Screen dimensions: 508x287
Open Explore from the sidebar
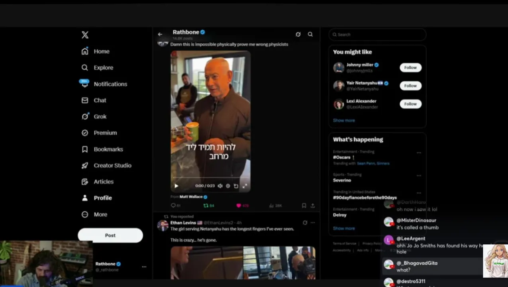98,68
